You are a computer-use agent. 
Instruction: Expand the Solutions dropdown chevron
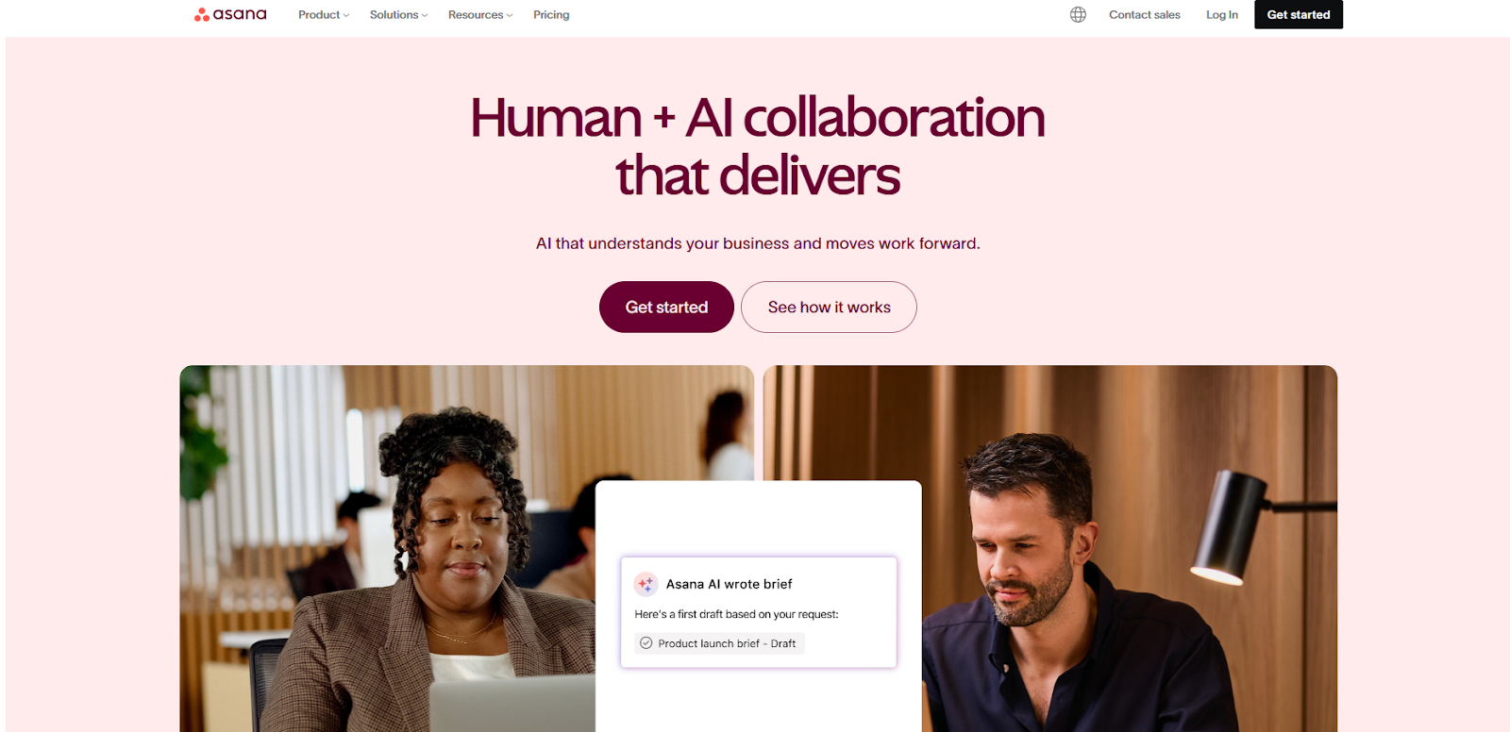click(425, 15)
